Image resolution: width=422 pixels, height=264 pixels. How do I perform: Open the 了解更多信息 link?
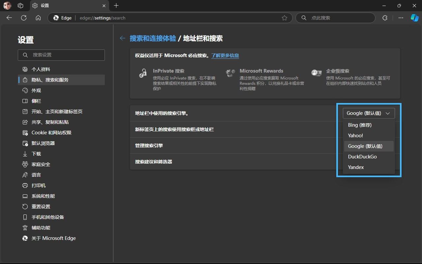click(225, 55)
